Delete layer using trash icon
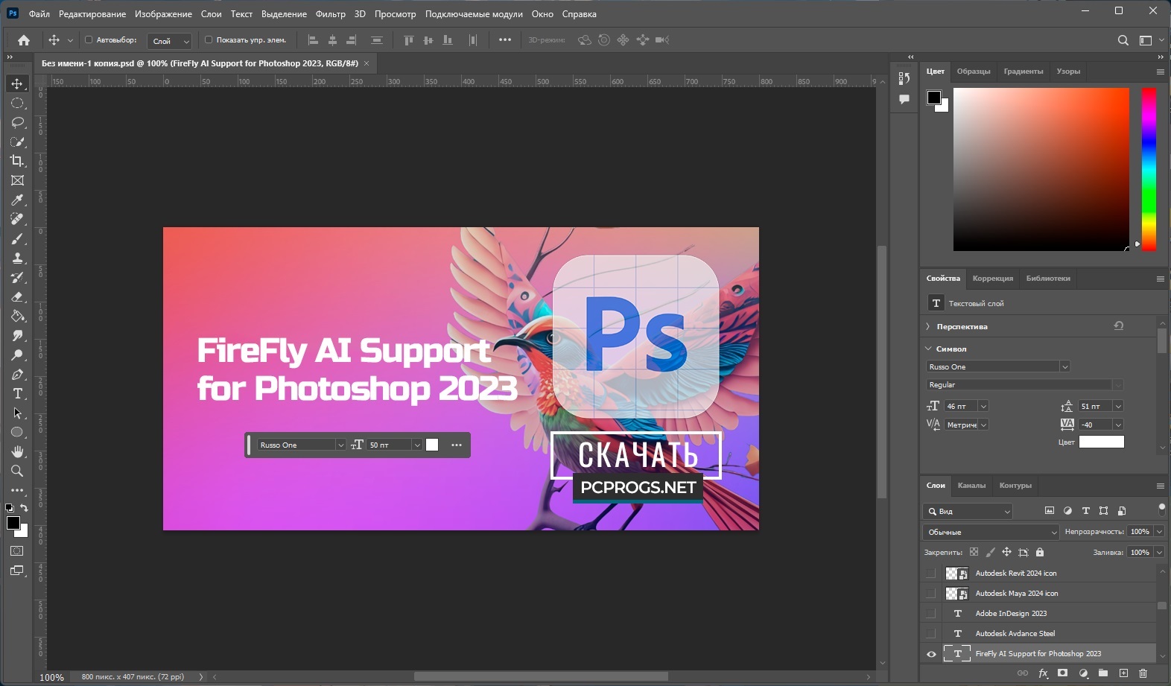 tap(1143, 673)
